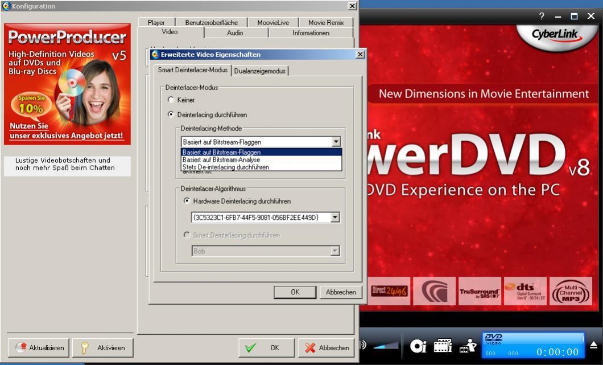603x365 pixels.
Task: Click the PowerProducer v5 advertisement banner
Action: click(x=67, y=84)
